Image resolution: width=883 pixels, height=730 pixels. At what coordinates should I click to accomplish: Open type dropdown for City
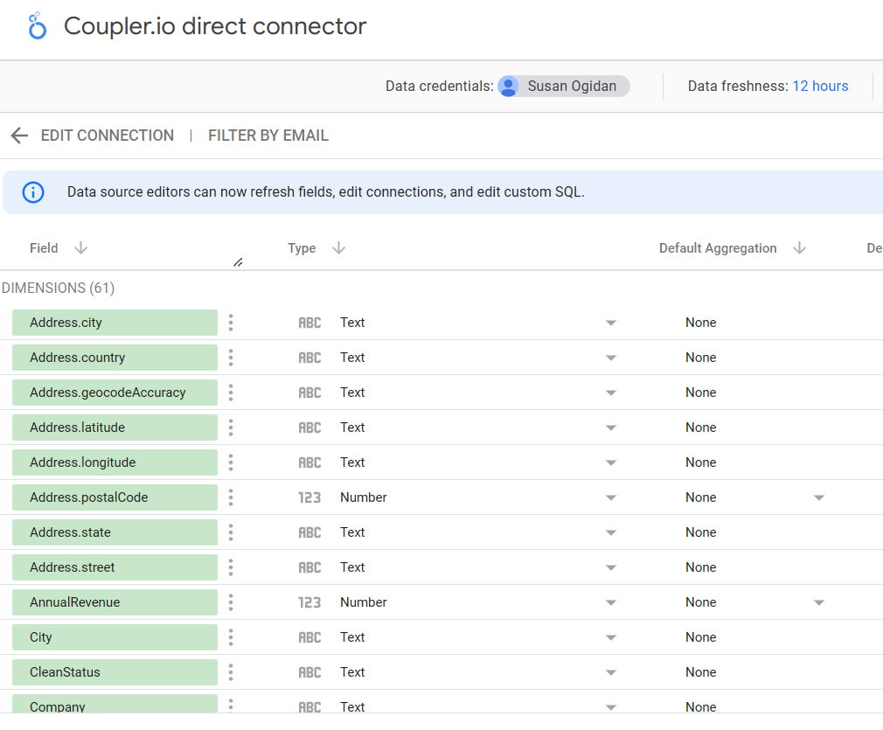coord(611,637)
